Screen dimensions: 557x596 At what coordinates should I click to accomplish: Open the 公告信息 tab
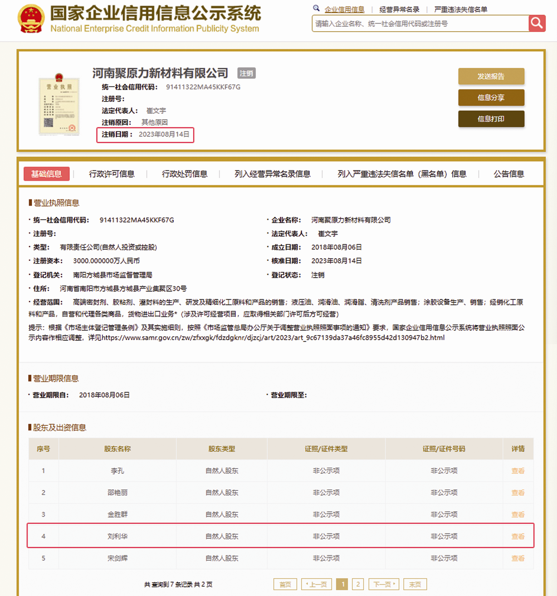pyautogui.click(x=508, y=174)
